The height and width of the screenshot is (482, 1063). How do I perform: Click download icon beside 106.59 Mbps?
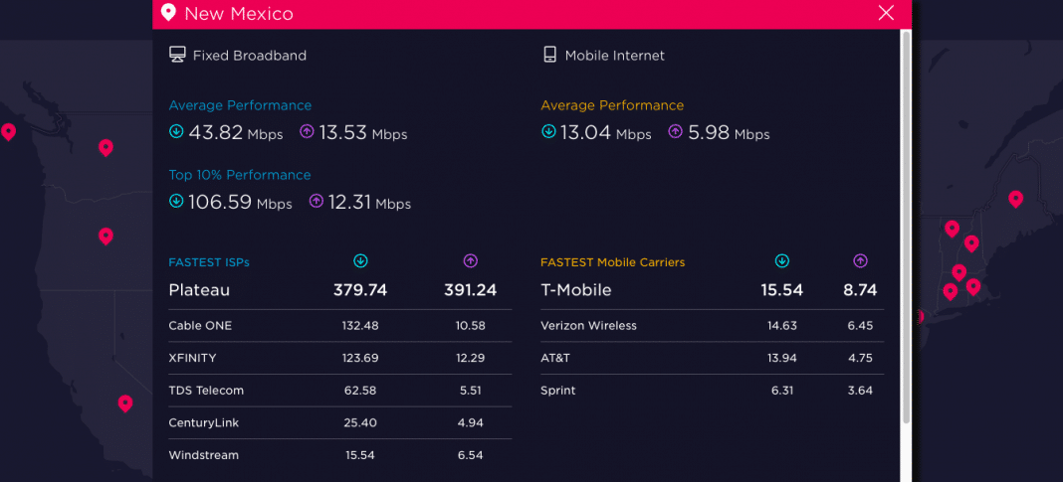176,201
